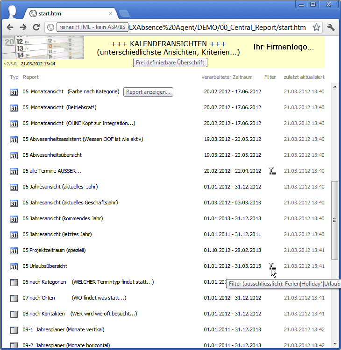Click the vertical scrollbar thumb
The width and height of the screenshot is (341, 350).
334,220
